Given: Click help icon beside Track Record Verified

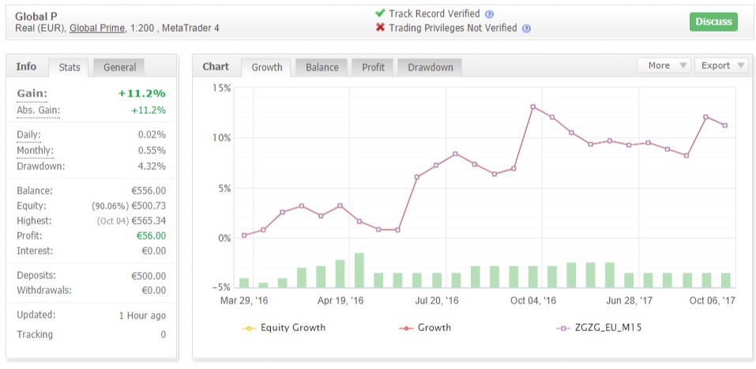Looking at the screenshot, I should (490, 14).
